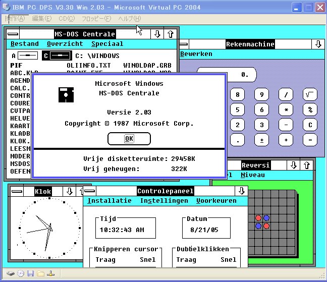Maximize the Reversi window with up arrow

[307, 165]
